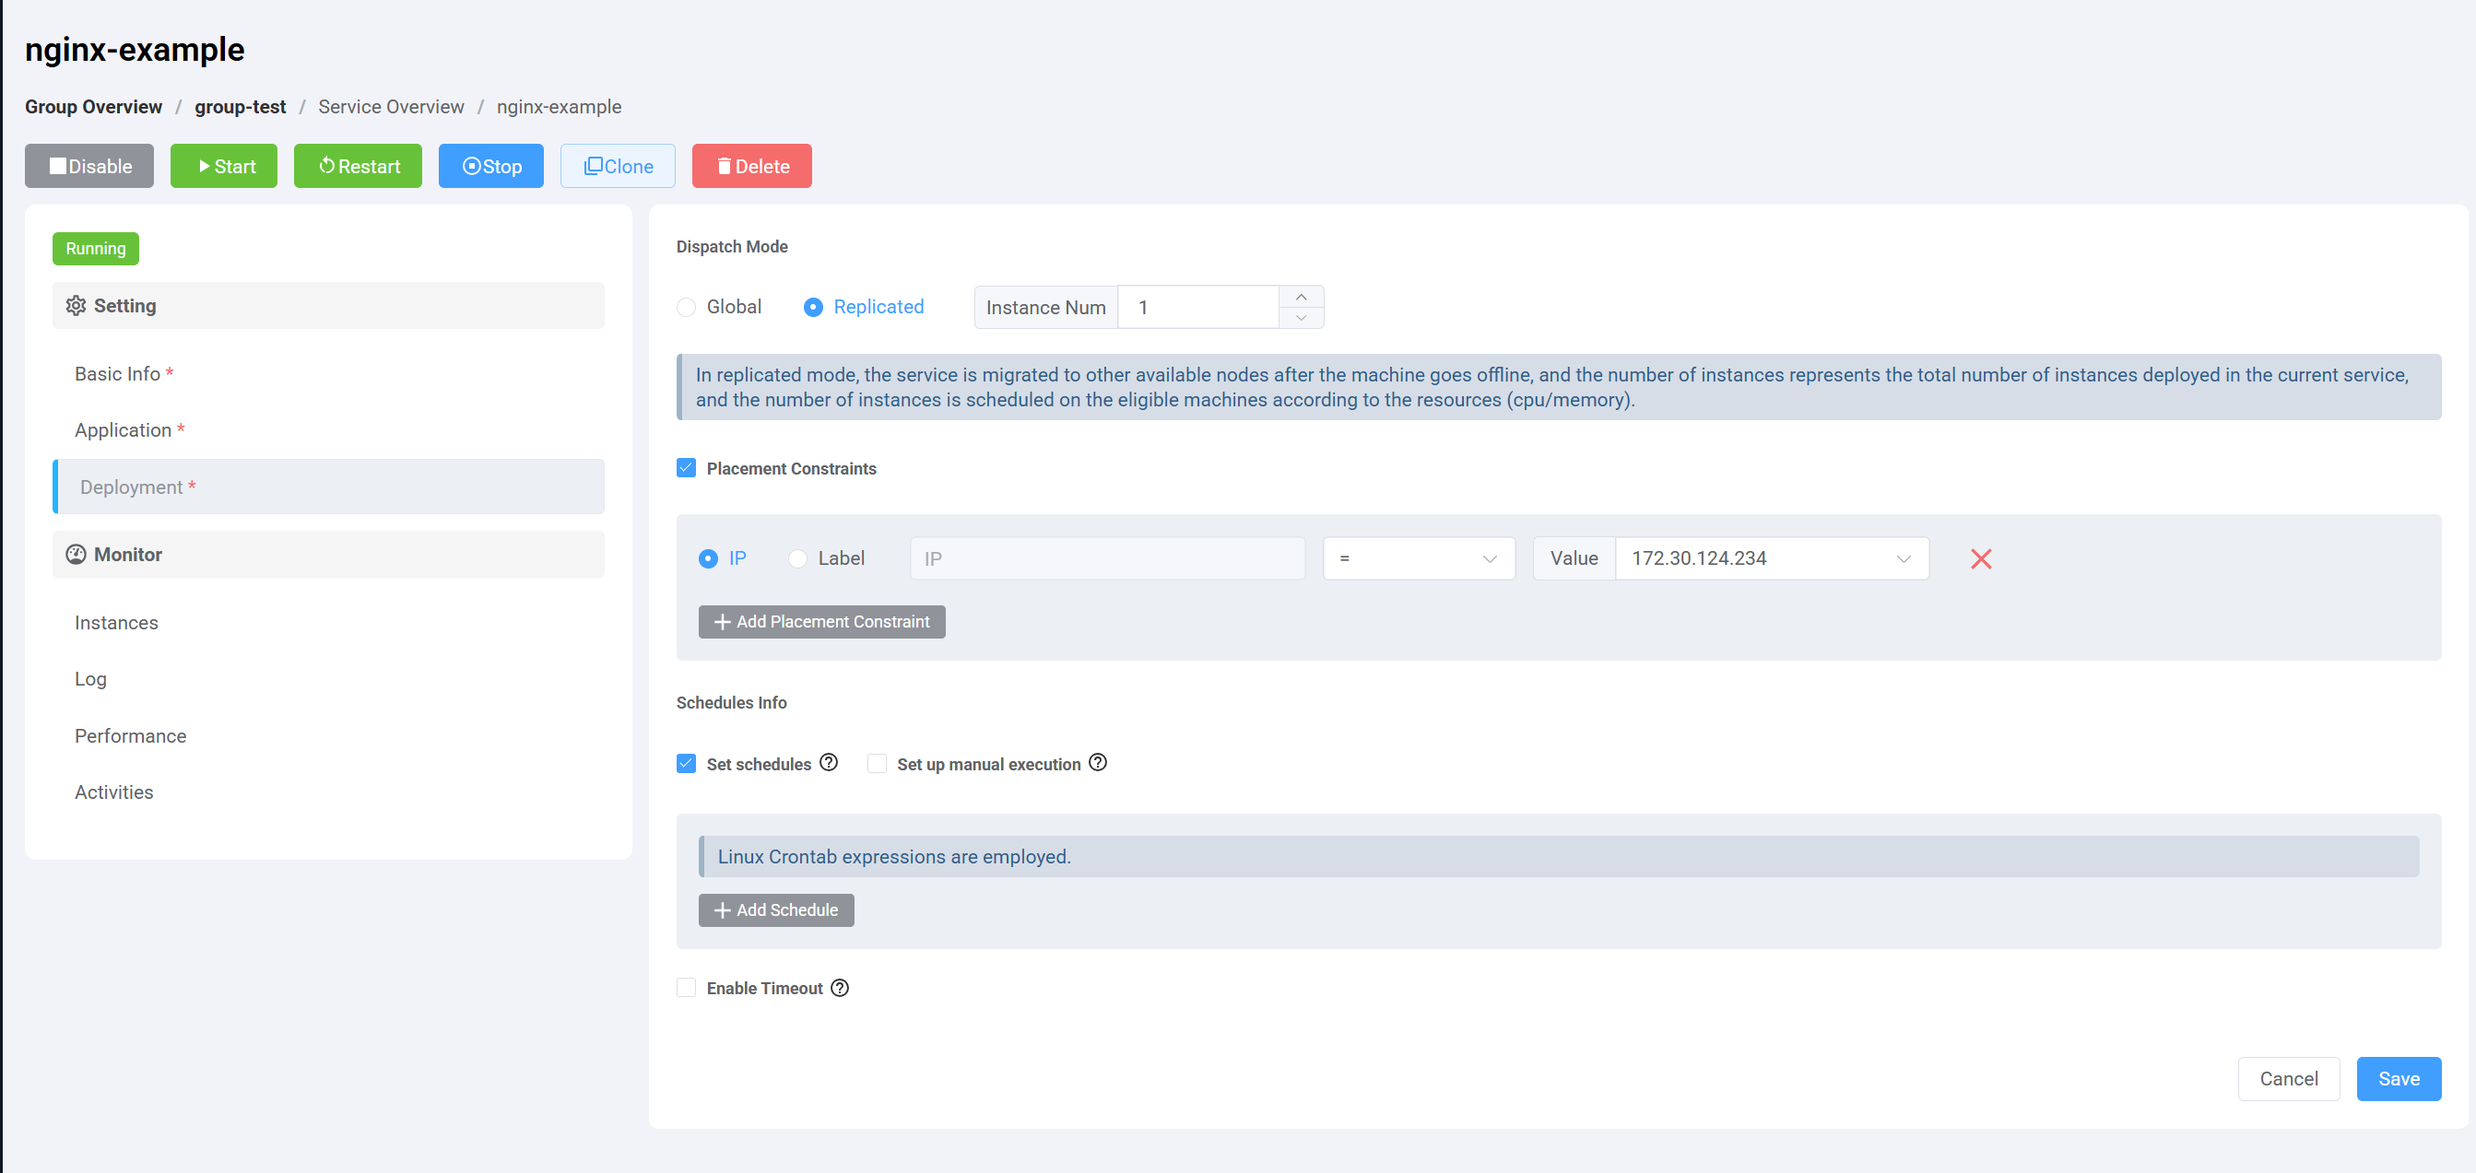Show help for Set schedules
The image size is (2476, 1173).
(829, 763)
